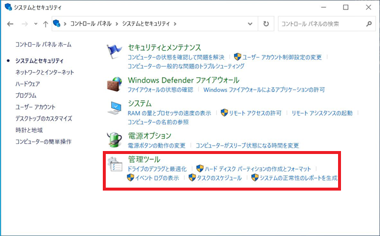Screen dimensions: 380x236
Task: Click the window title bar system icon
Action: [8, 7]
